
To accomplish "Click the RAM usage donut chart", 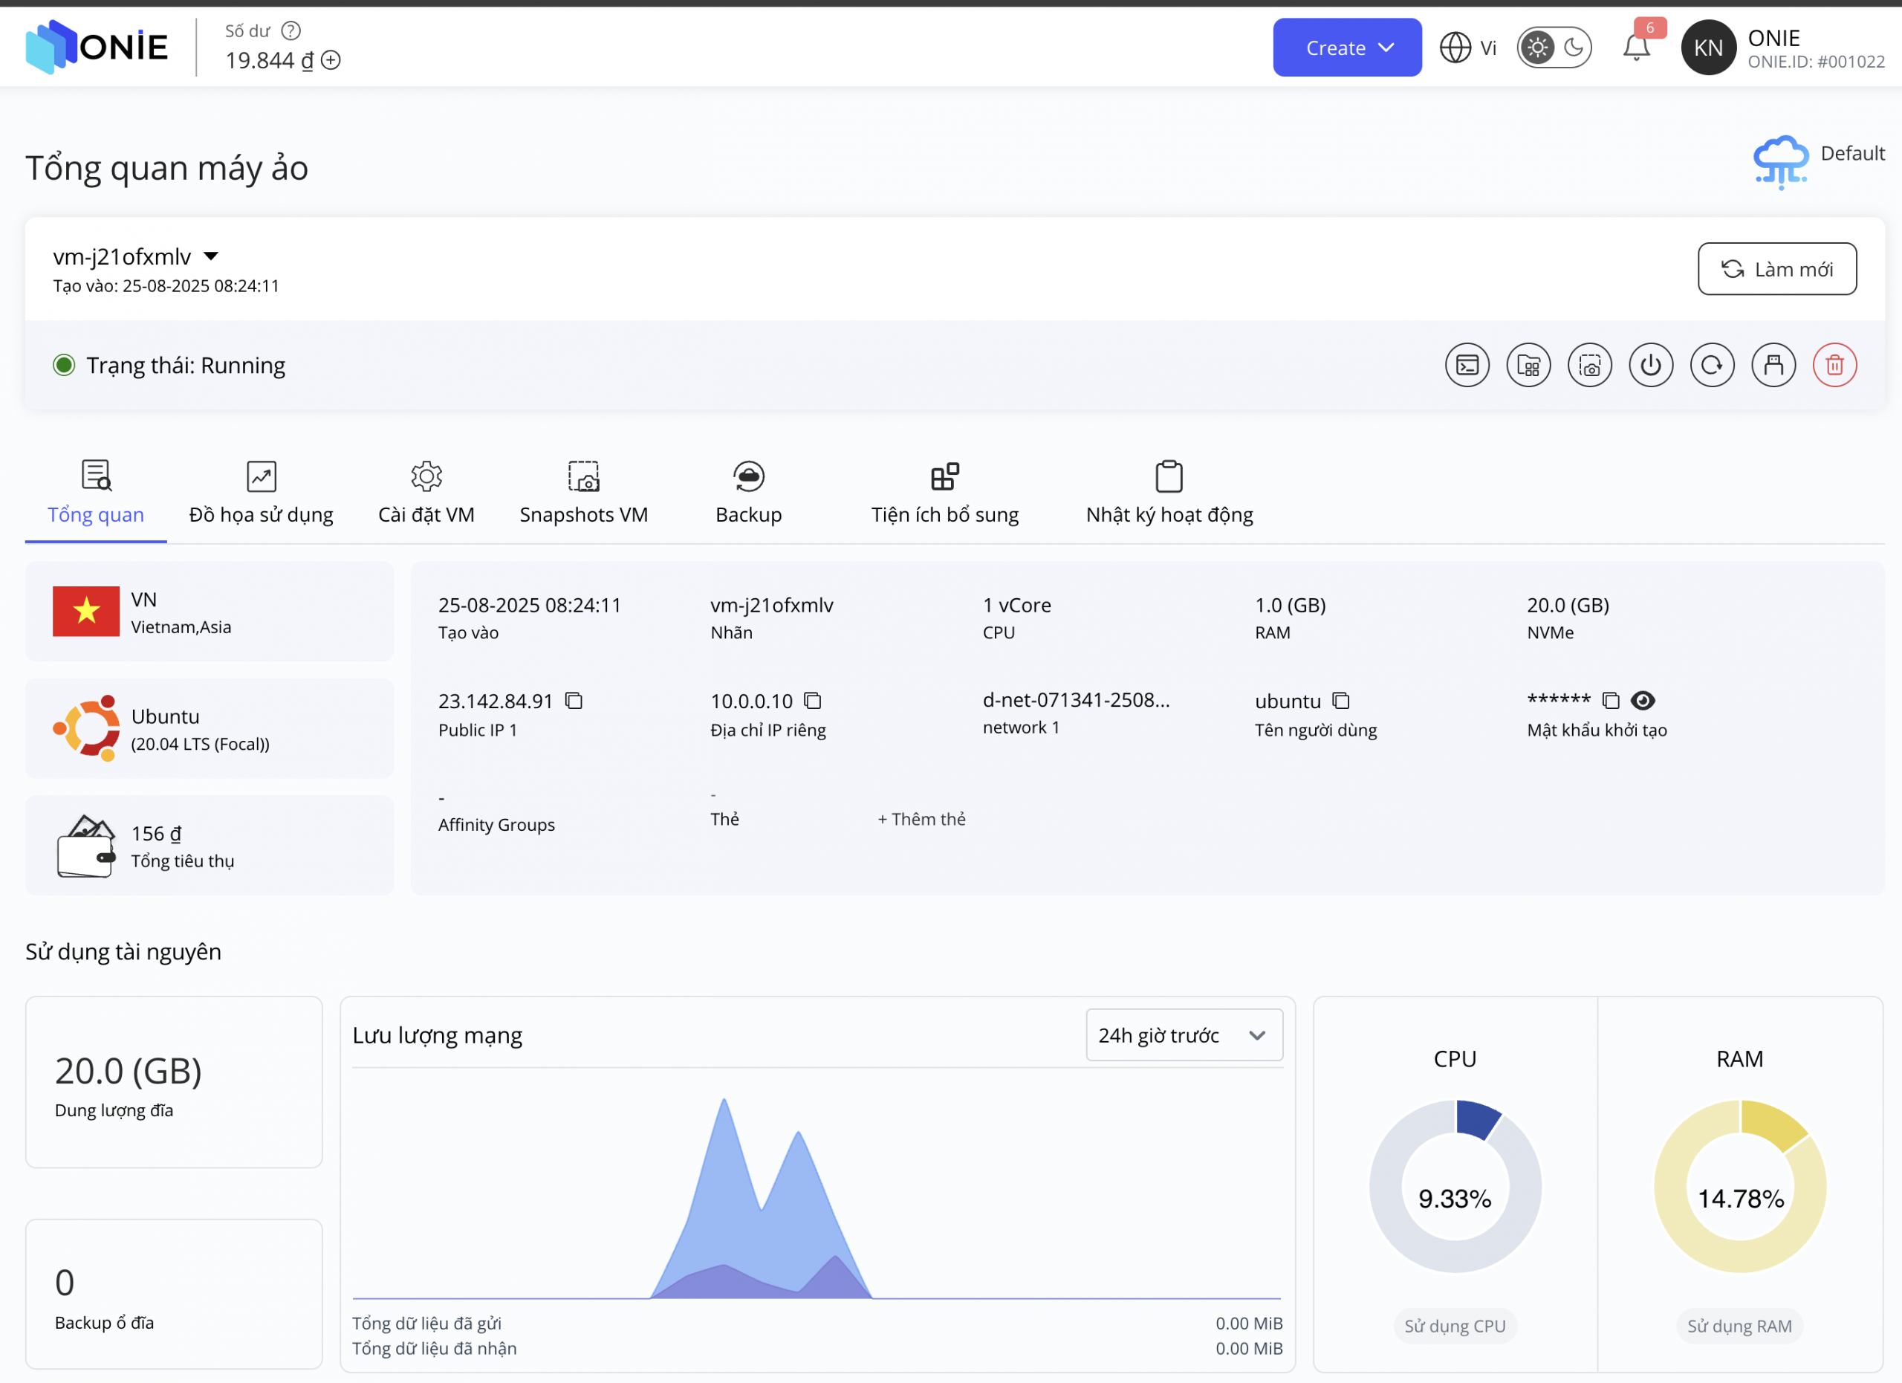I will click(1740, 1187).
